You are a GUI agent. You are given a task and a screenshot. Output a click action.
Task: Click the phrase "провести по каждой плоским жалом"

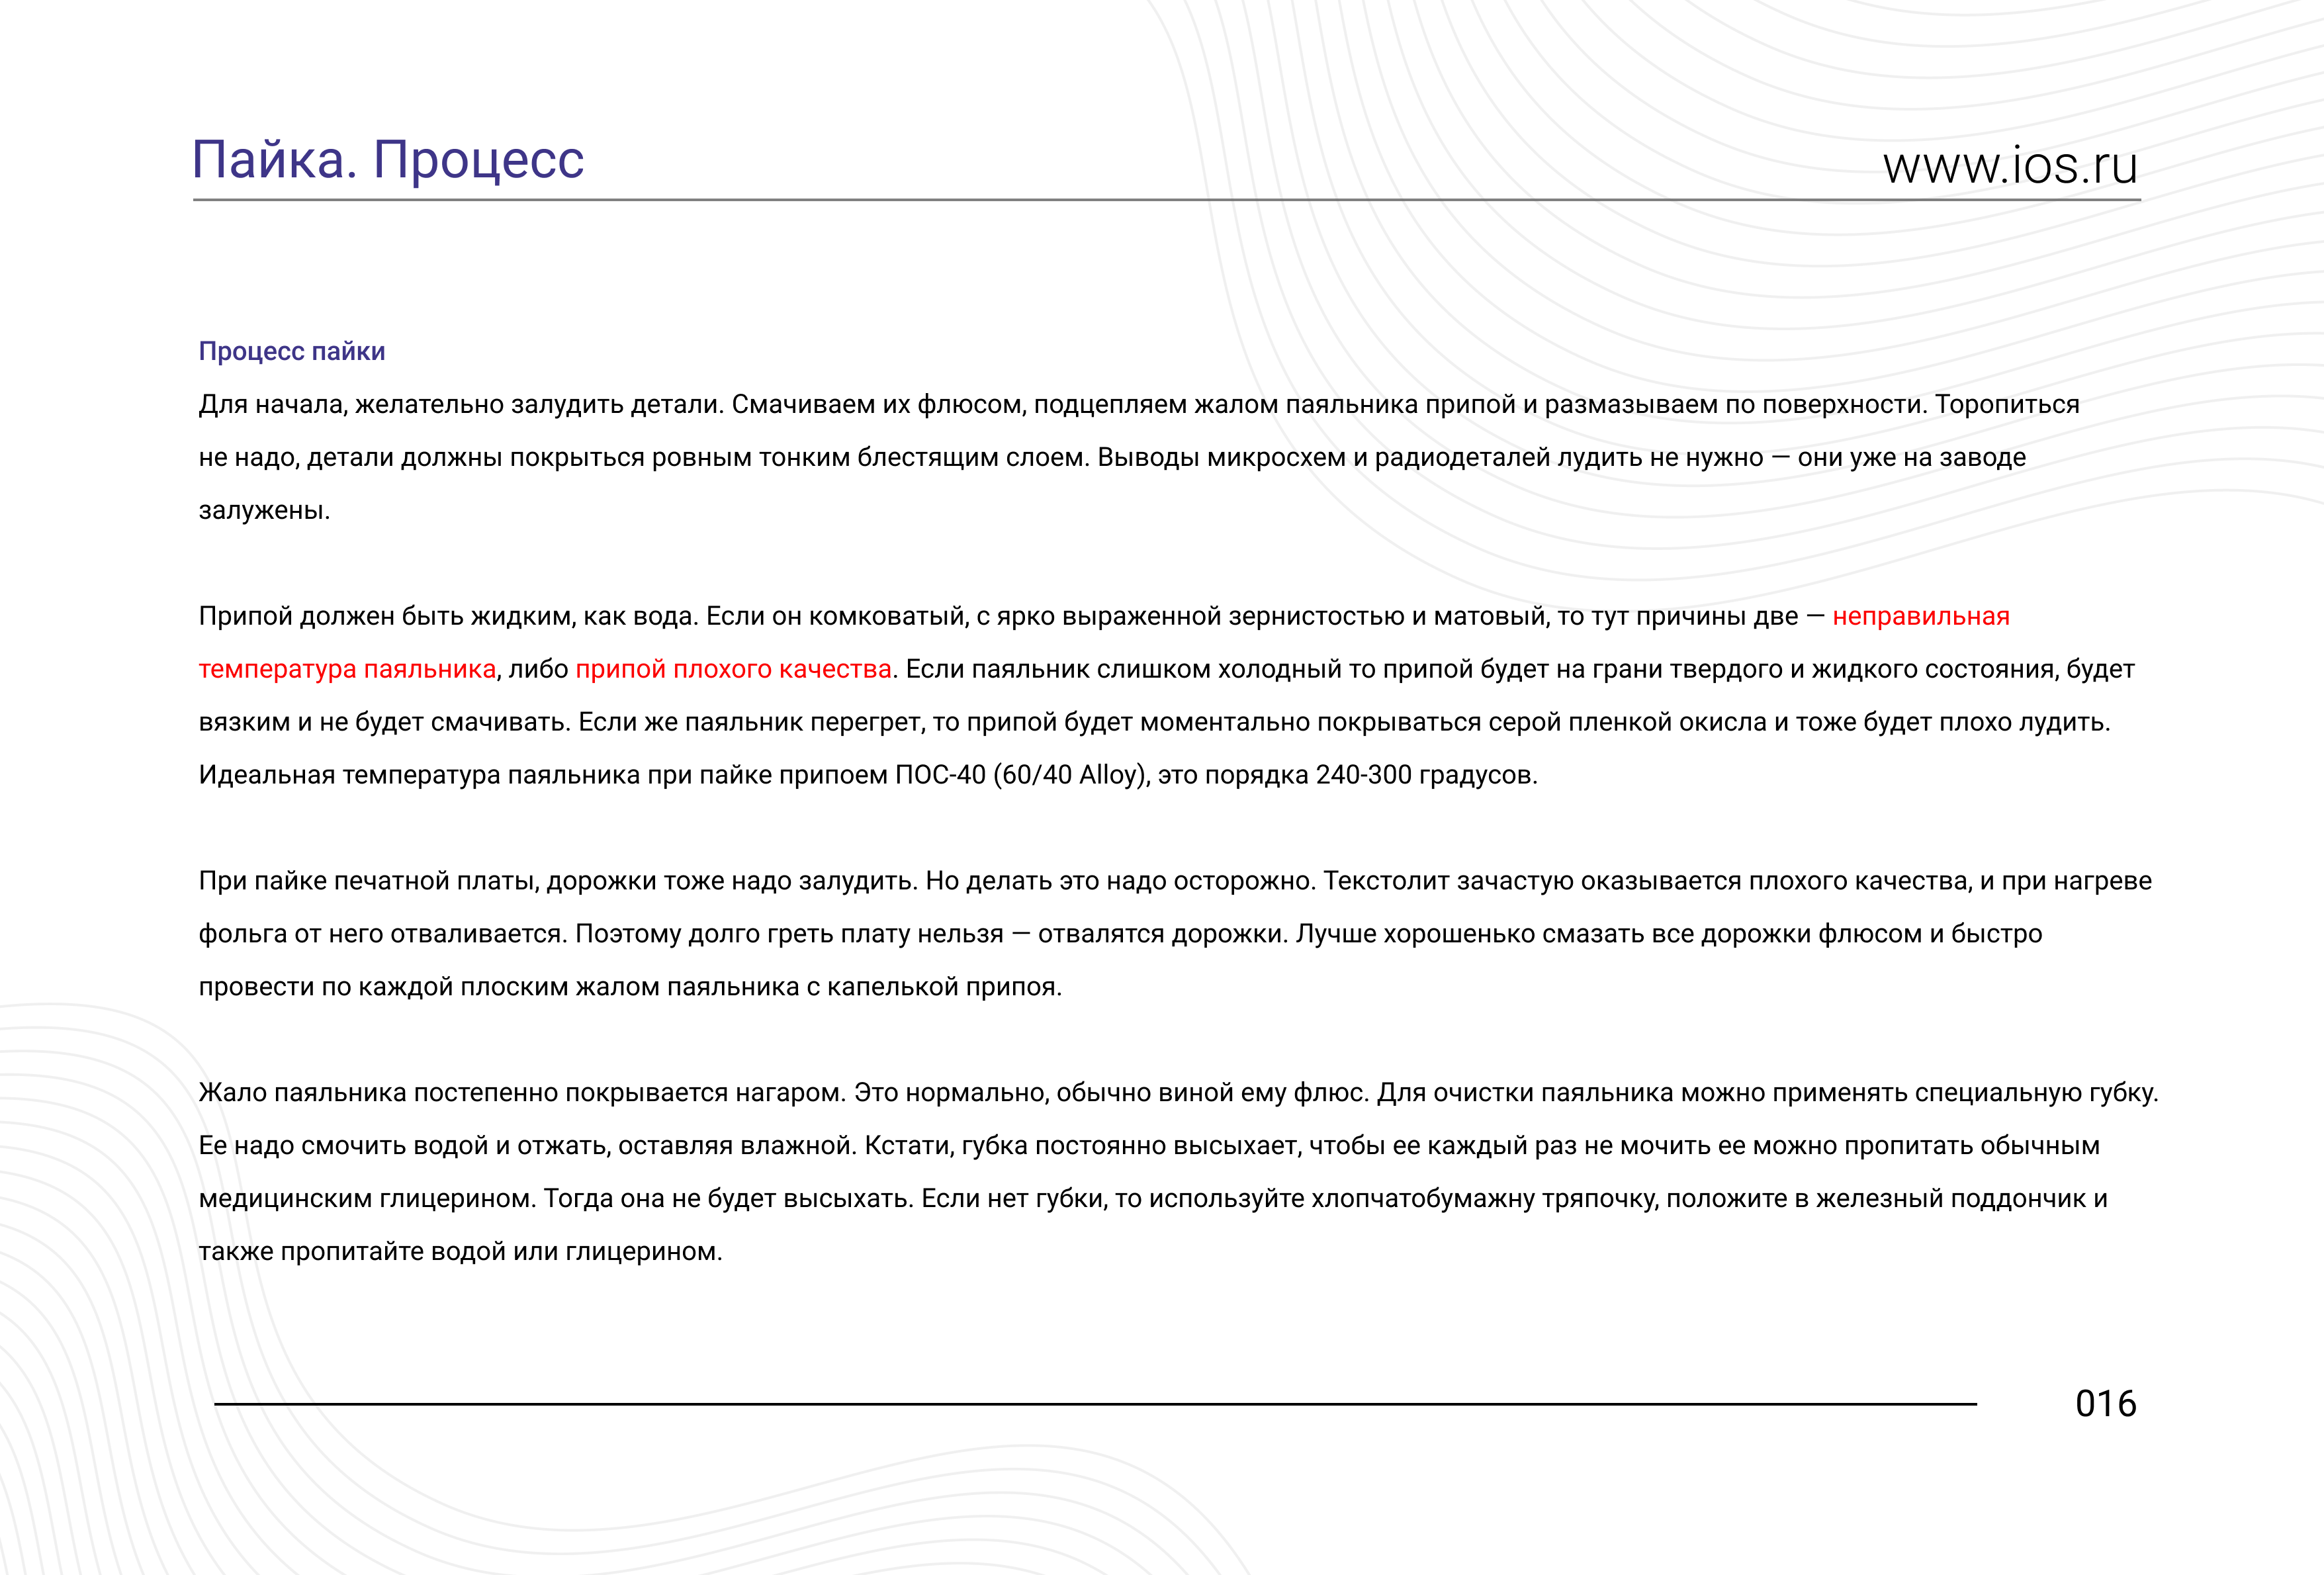(429, 987)
